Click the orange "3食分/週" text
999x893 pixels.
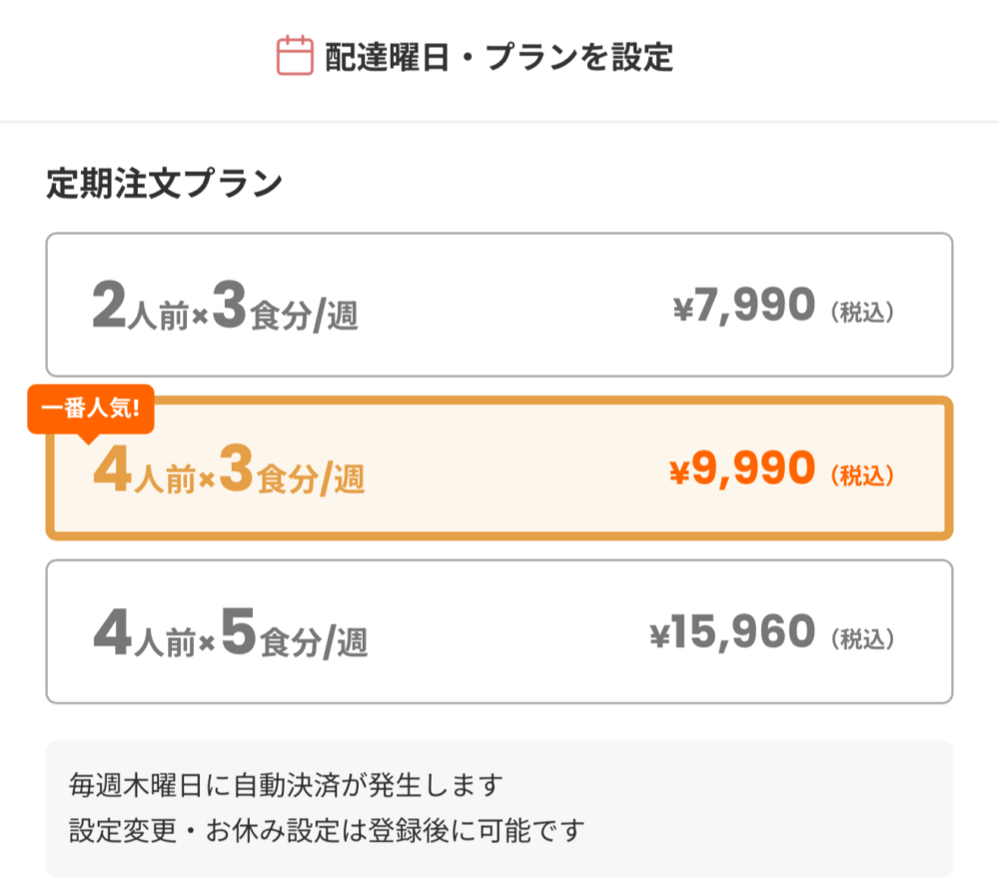(292, 473)
